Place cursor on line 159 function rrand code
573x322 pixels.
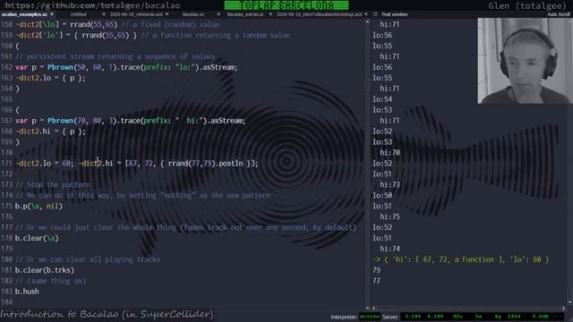(75, 35)
